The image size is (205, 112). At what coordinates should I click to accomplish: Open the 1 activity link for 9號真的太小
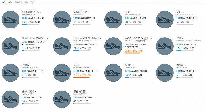tap(76, 18)
